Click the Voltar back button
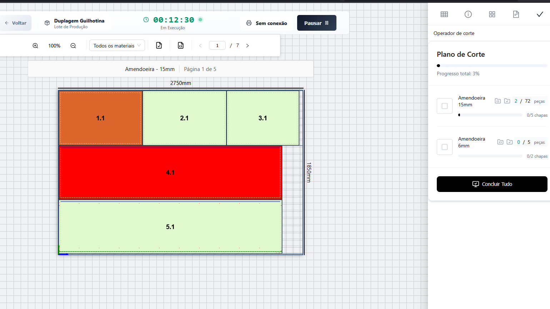The width and height of the screenshot is (550, 309). [x=16, y=23]
